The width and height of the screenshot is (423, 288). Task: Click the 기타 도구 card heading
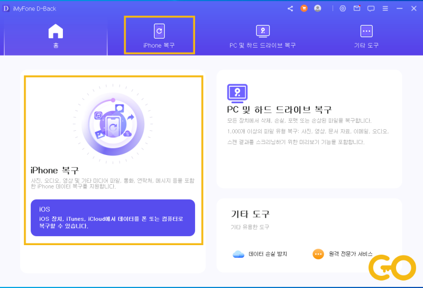tap(250, 214)
